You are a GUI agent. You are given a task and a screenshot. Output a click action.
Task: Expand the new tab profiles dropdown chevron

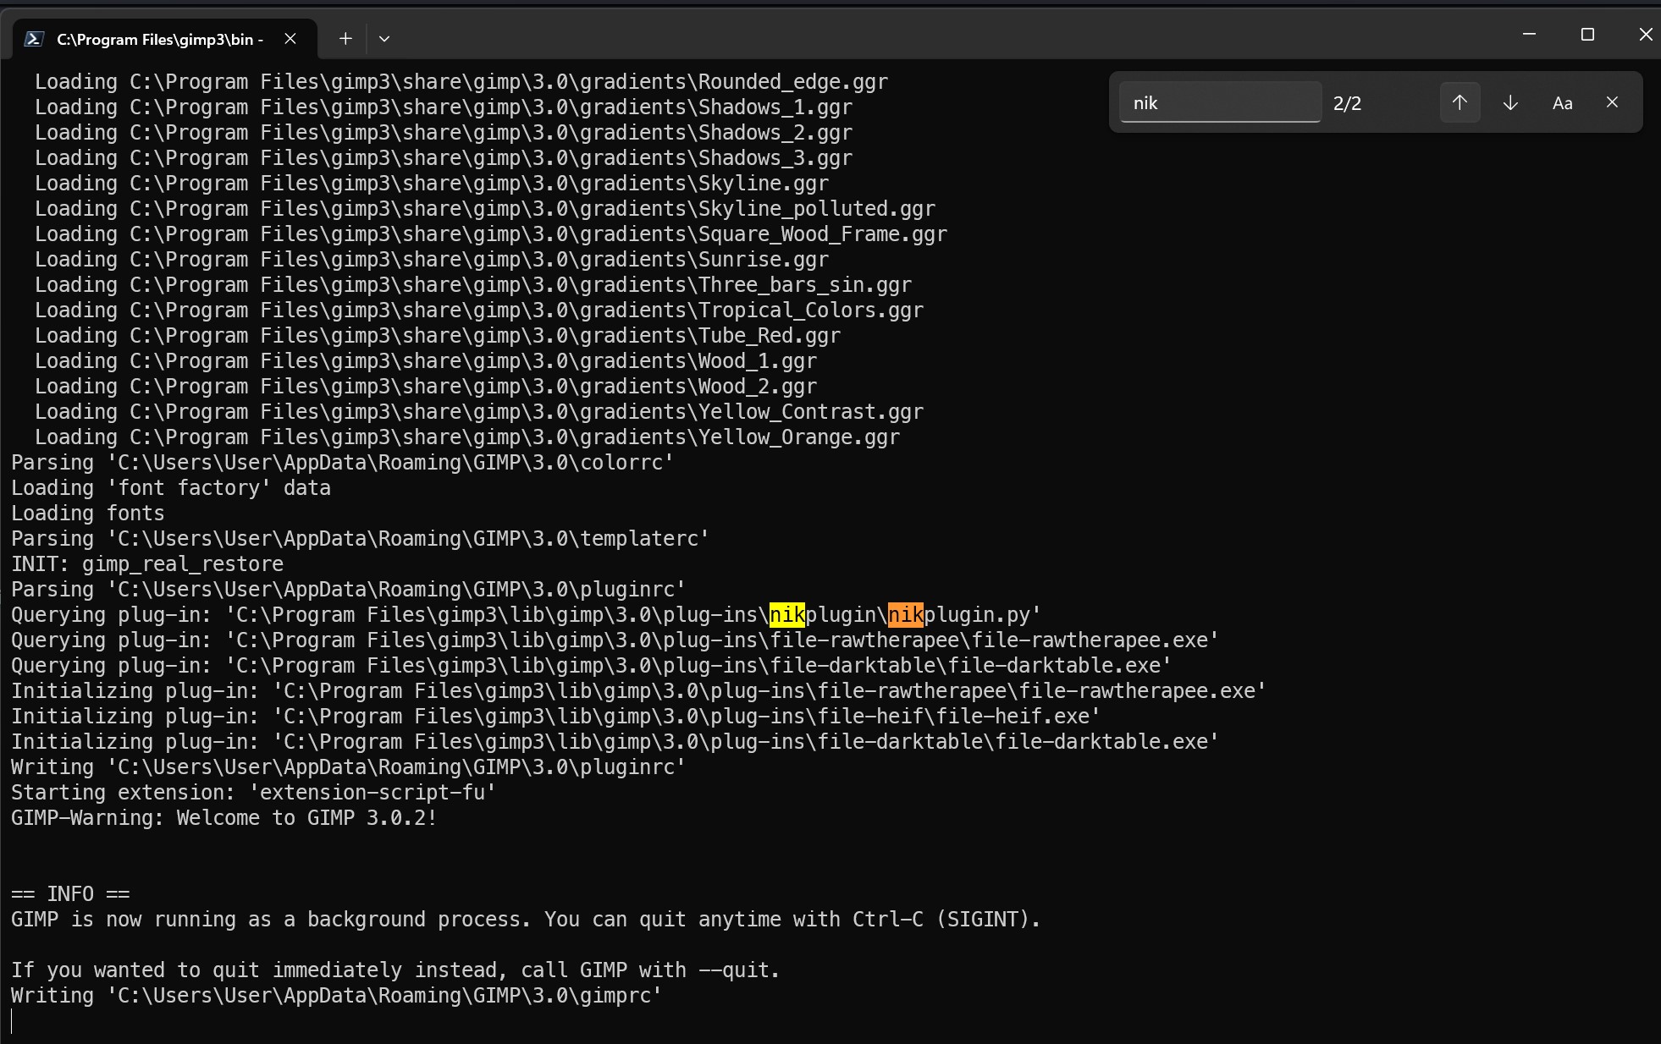[x=384, y=39]
